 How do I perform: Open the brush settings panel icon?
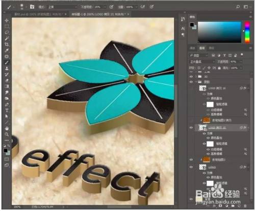point(32,7)
